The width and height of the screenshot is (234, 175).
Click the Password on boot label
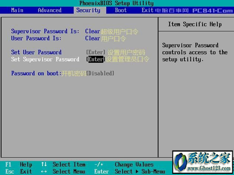pyautogui.click(x=36, y=73)
